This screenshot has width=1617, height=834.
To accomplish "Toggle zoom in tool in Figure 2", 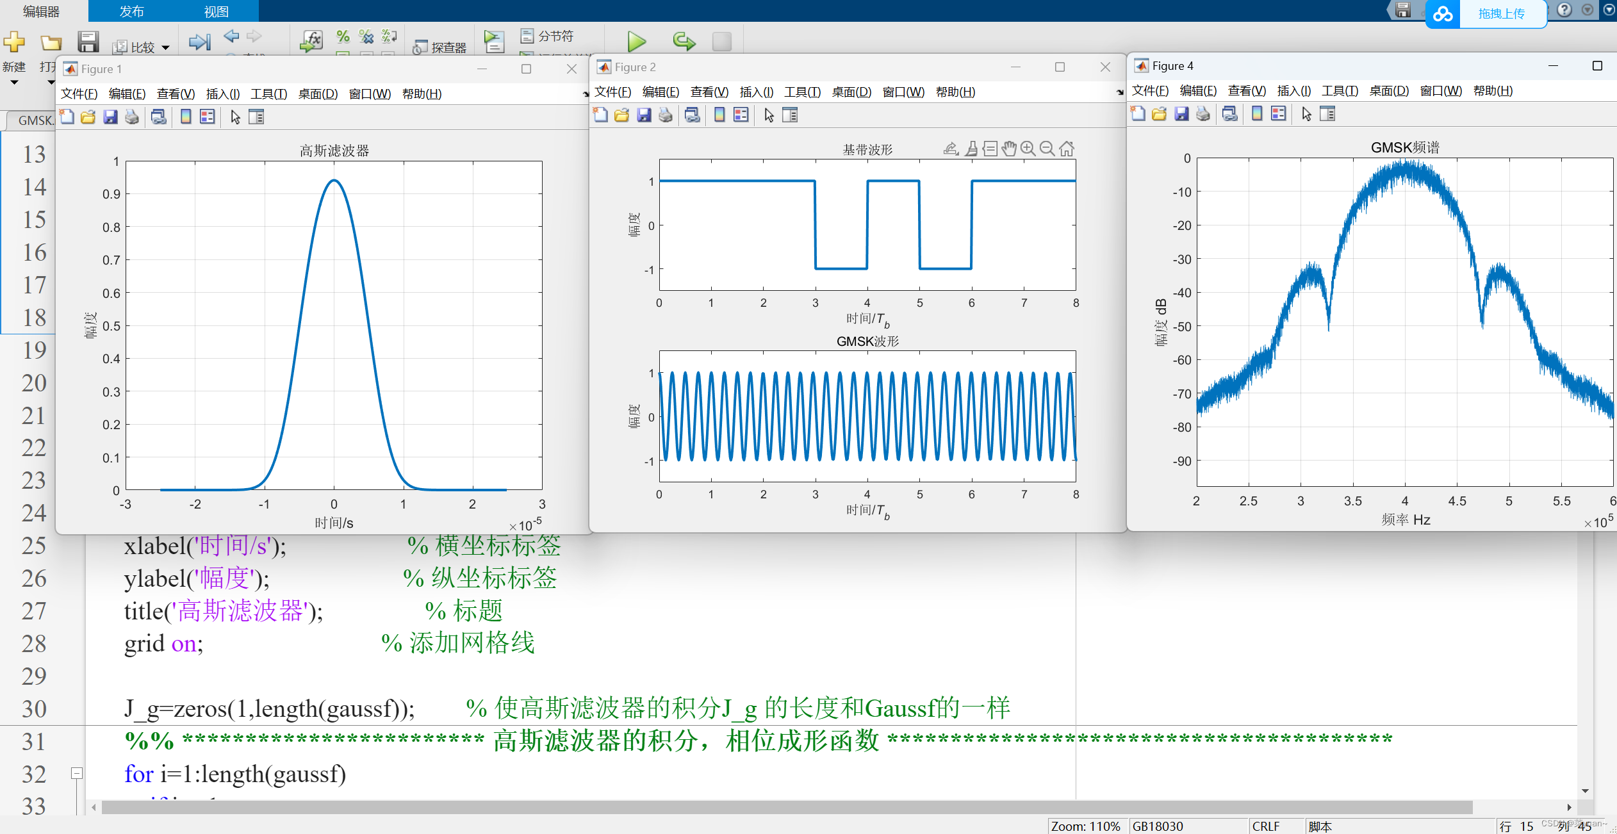I will coord(1028,149).
